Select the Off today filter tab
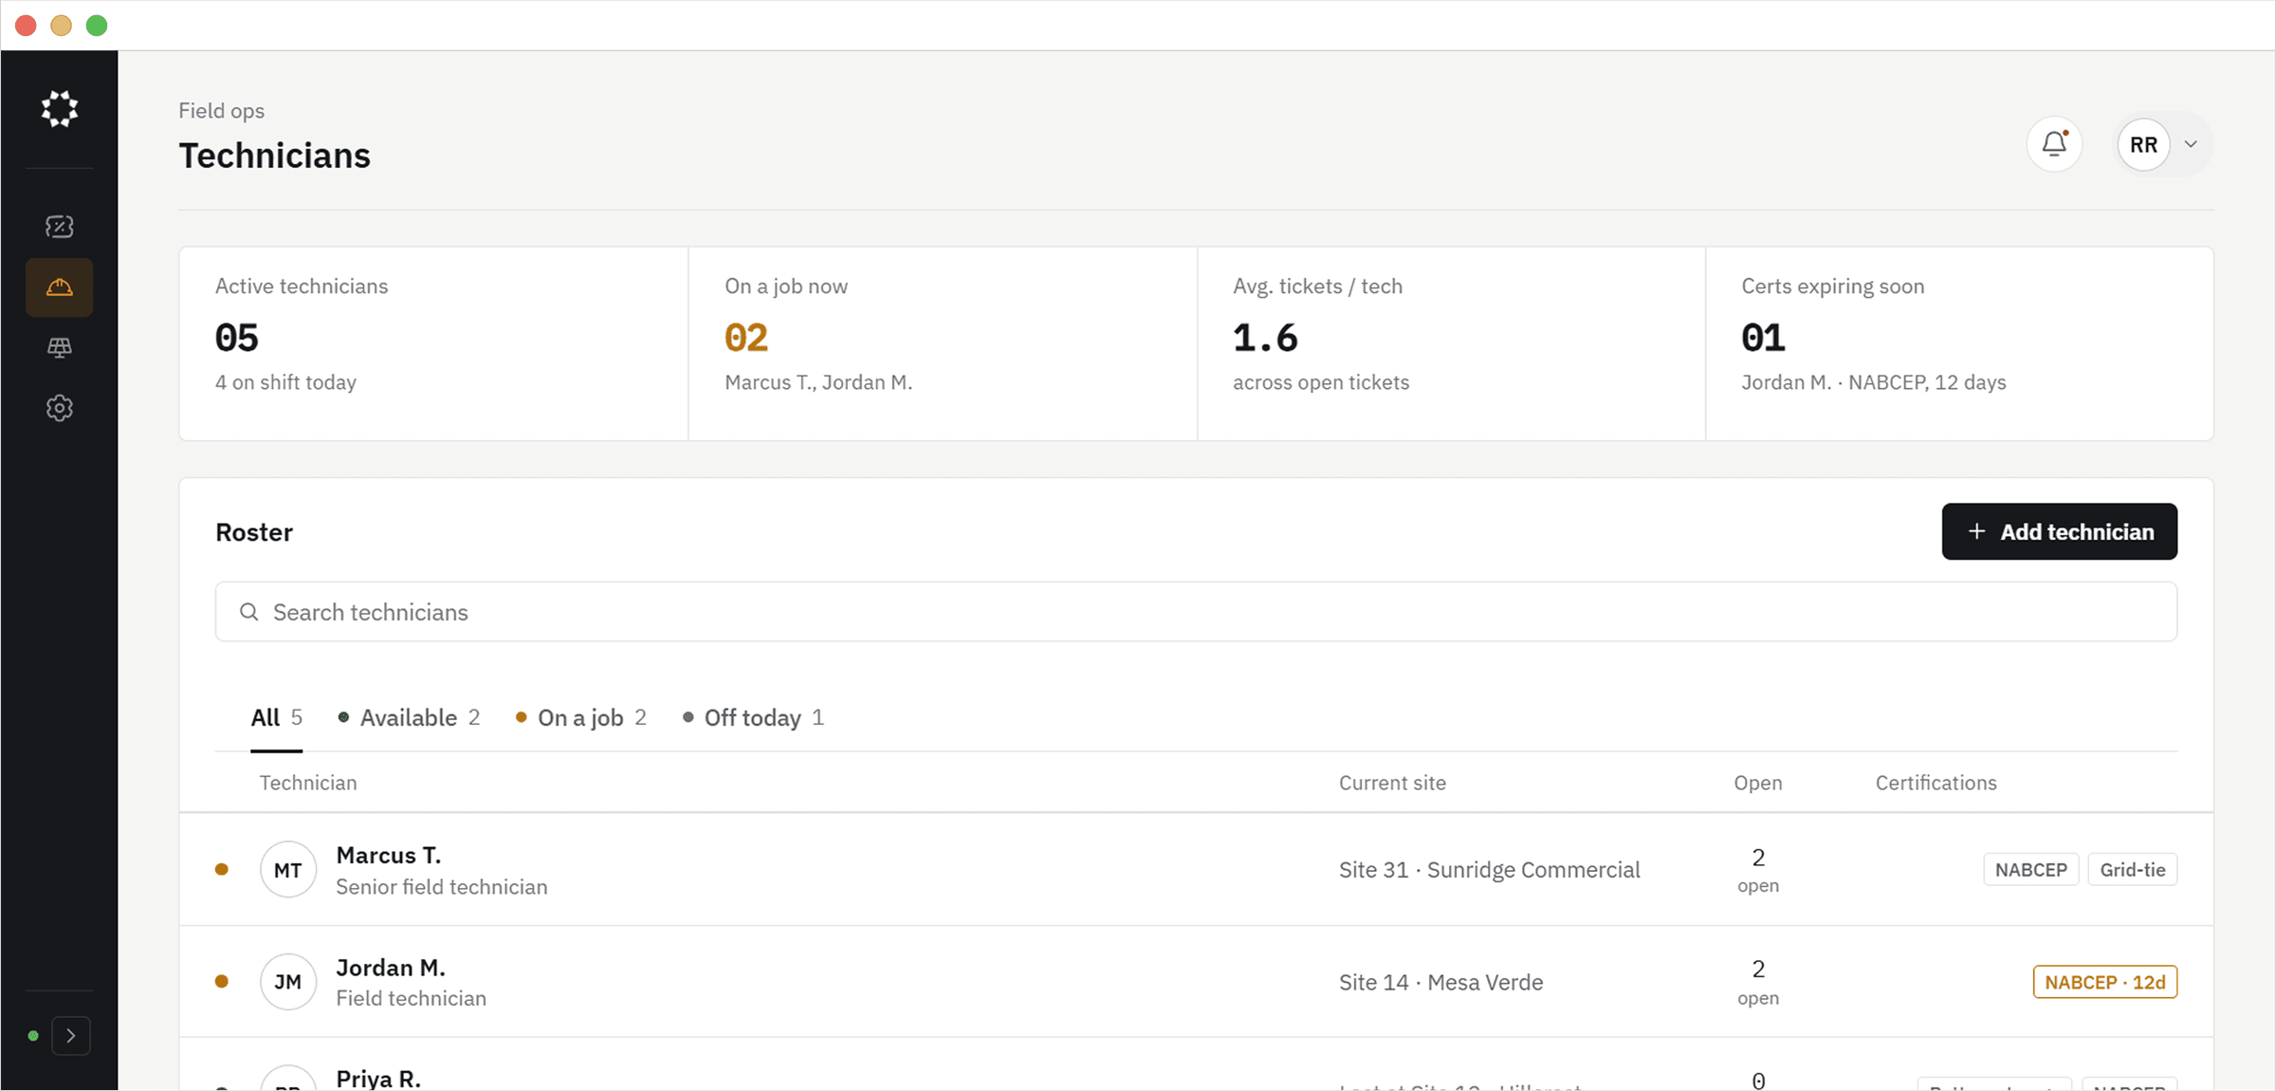Viewport: 2276px width, 1091px height. pos(754,718)
